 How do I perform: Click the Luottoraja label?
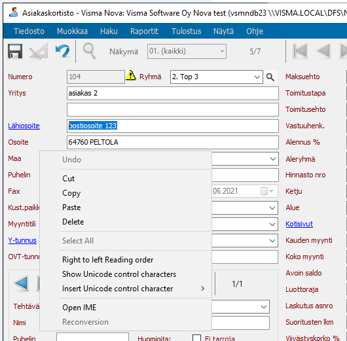point(302,289)
